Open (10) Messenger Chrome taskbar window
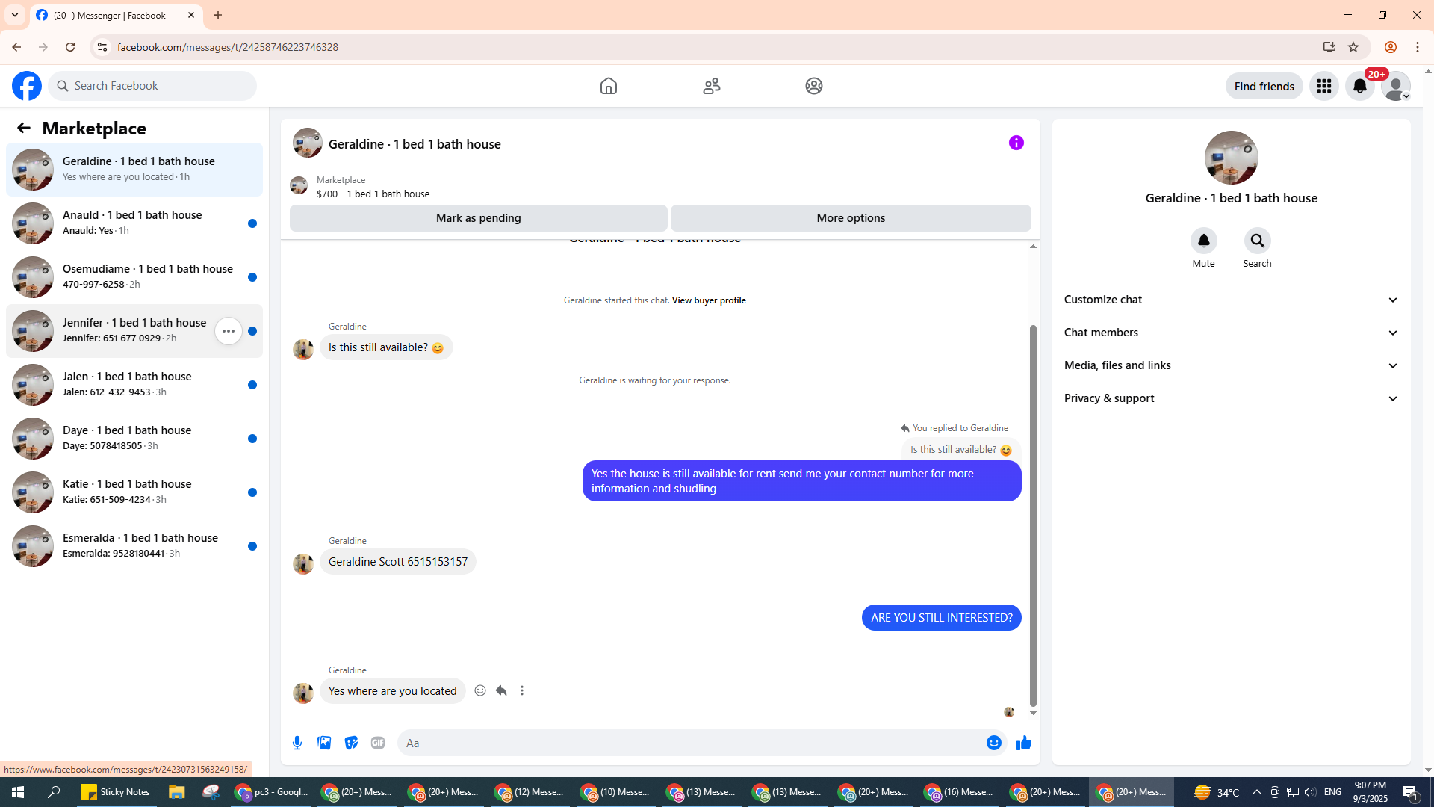1434x807 pixels. tap(615, 792)
